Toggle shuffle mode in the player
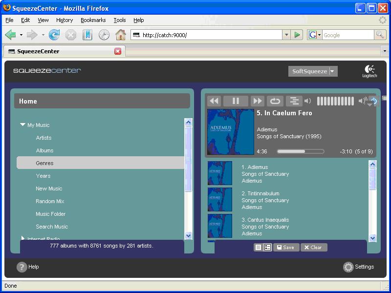The width and height of the screenshot is (391, 293). (294, 101)
